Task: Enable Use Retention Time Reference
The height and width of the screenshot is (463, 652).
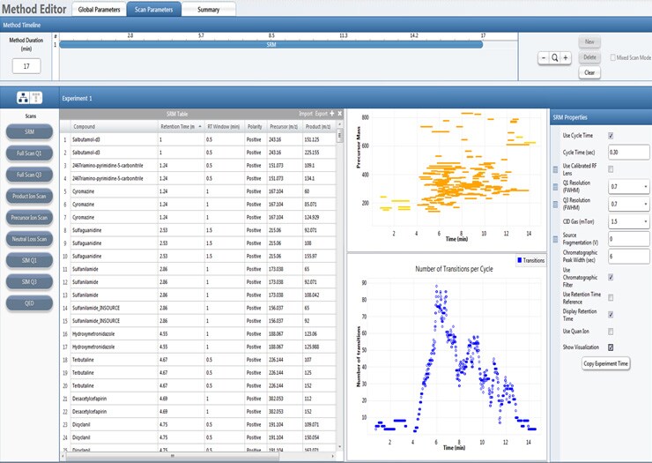Action: [x=611, y=298]
